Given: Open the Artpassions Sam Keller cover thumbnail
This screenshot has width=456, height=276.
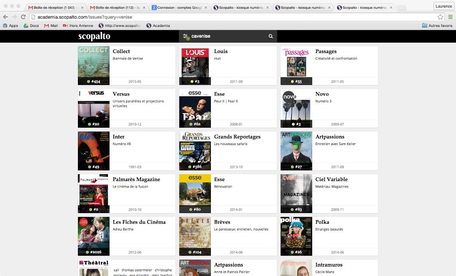Looking at the screenshot, I should point(296,151).
